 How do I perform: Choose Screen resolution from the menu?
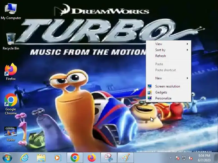[x=168, y=86]
